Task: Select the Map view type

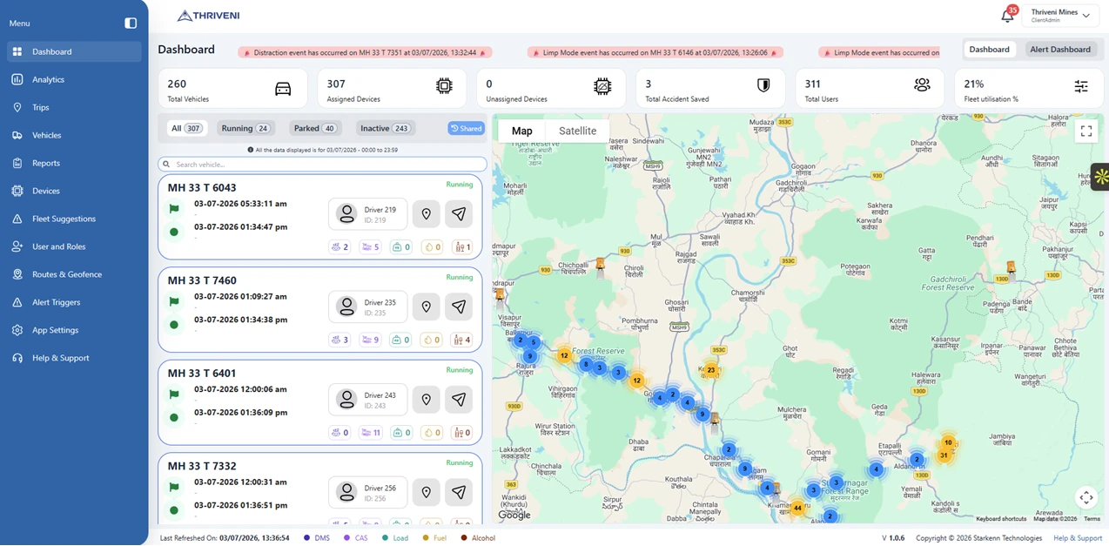Action: pos(522,131)
